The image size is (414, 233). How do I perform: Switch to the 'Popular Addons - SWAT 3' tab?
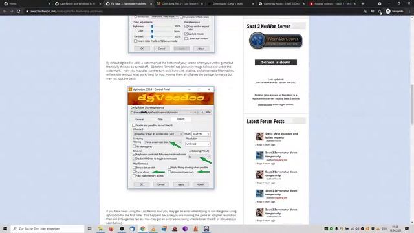pos(332,4)
